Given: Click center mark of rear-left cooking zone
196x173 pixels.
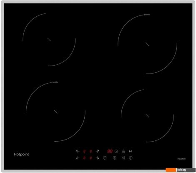Looking at the screenshot, I should (49, 40).
